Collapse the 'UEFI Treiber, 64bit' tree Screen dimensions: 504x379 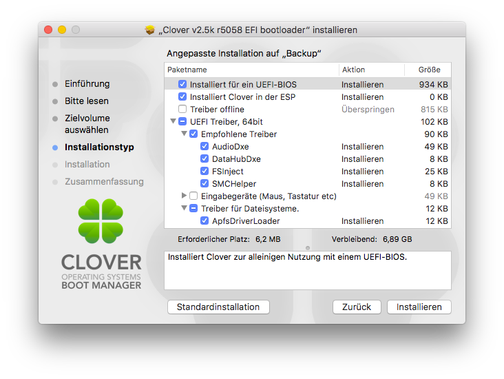point(173,121)
